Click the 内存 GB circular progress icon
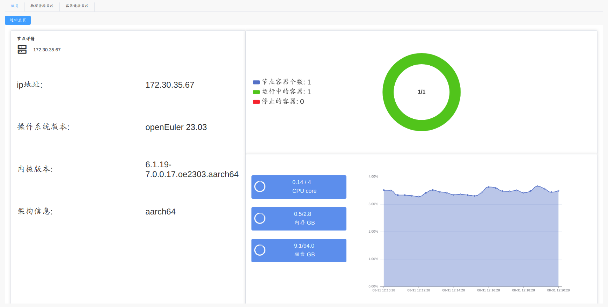Viewport: 608px width, 307px height. 260,218
